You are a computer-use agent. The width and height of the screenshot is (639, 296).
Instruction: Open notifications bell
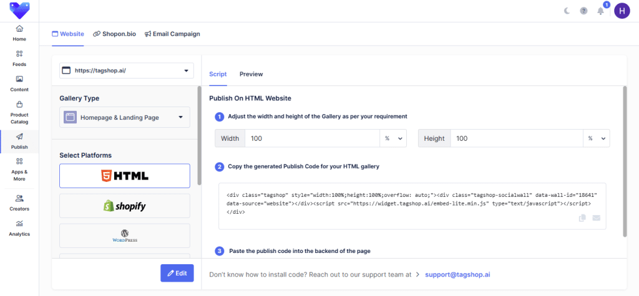click(600, 11)
